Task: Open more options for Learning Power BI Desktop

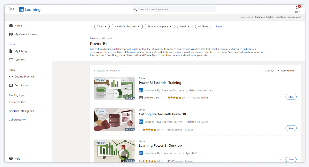Action: point(281,160)
